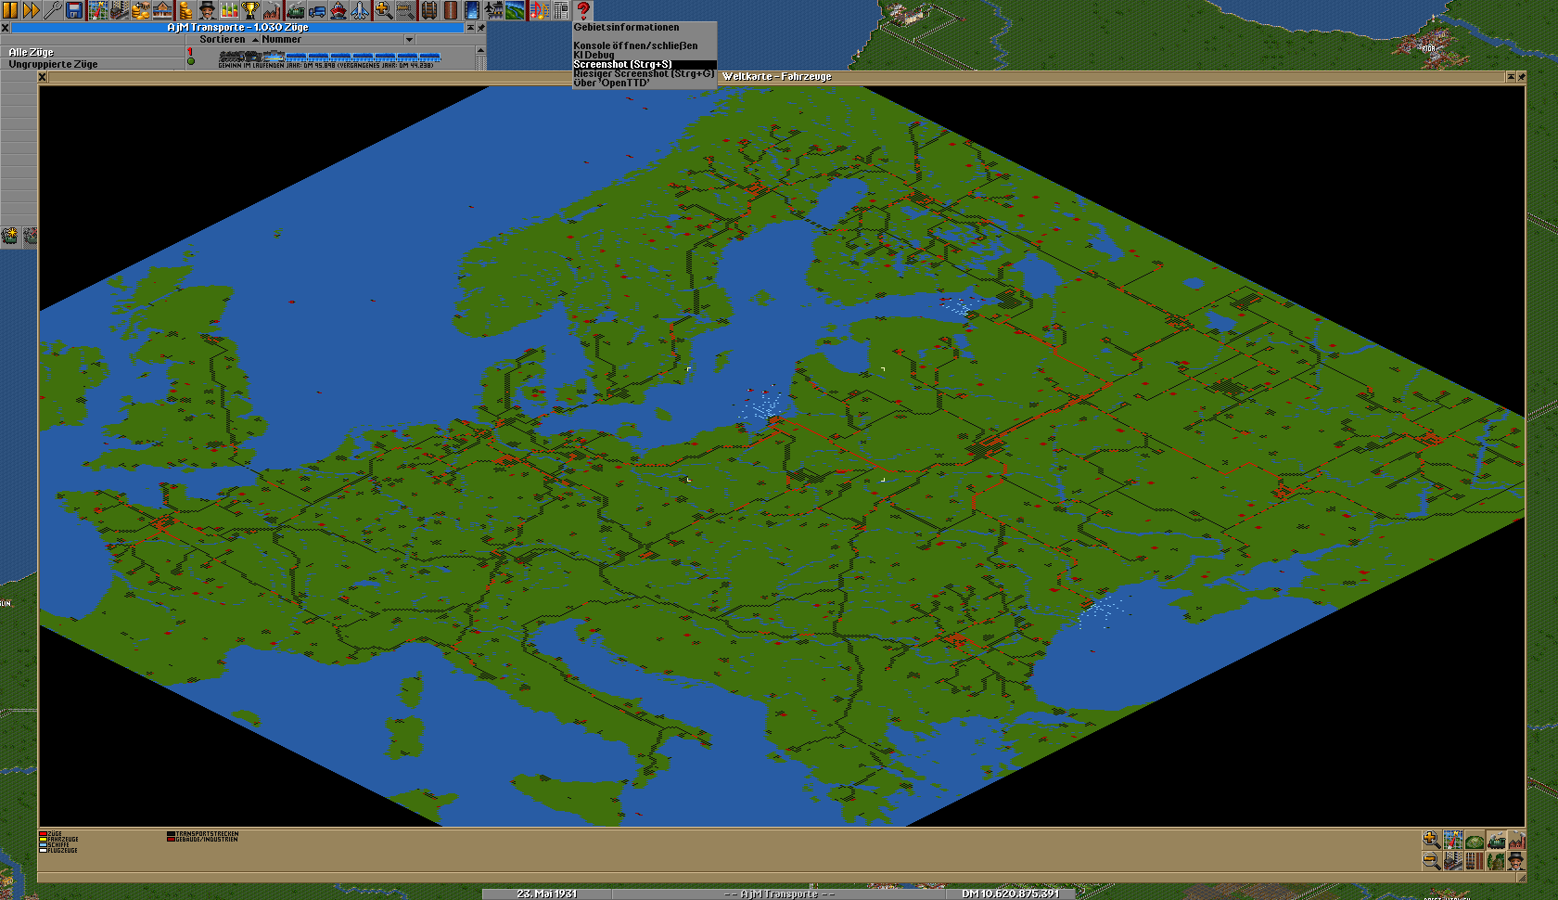Click the landscaping terrain icon in toolbar
Viewport: 1558px width, 900px height.
[516, 10]
